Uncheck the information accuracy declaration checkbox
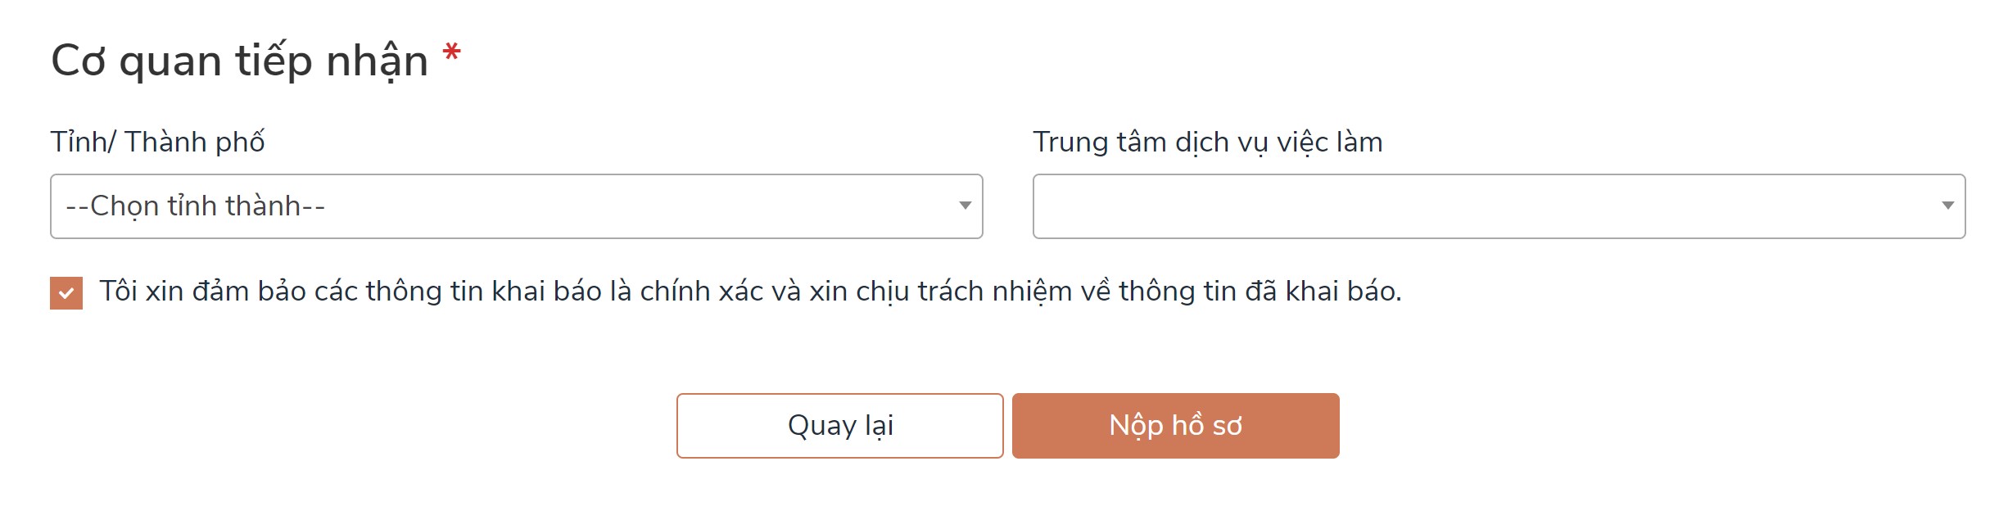Image resolution: width=2008 pixels, height=511 pixels. point(66,293)
